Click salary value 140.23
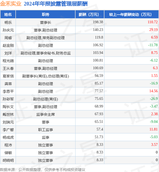The width and height of the screenshot is (159, 172). coord(98,30)
